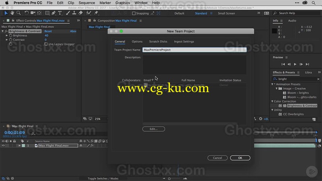Open the viewer 25% magnification dropdown
Screen dimensions: 322x181
tap(98, 119)
